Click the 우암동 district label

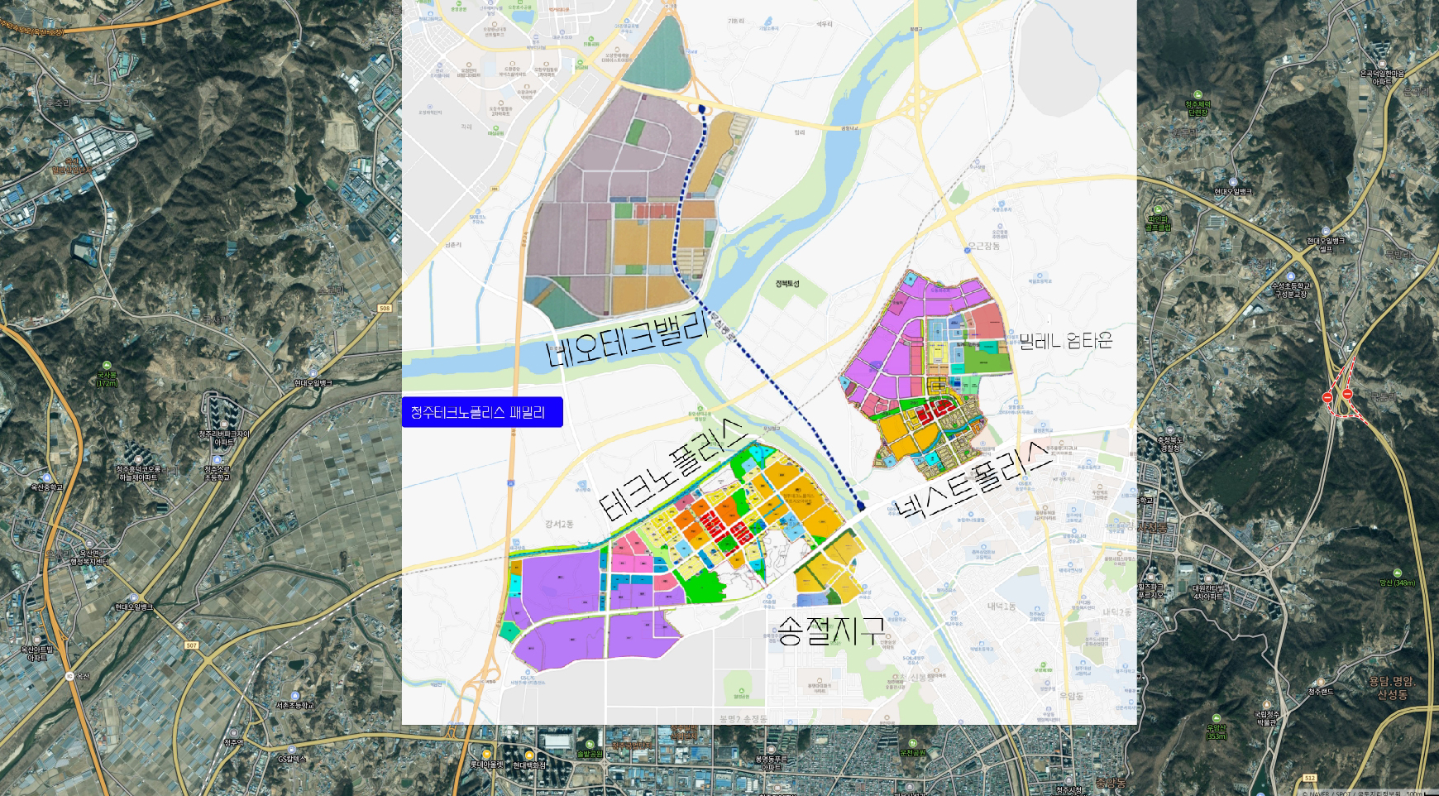click(1071, 696)
